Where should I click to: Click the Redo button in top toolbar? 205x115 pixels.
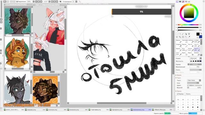pos(8,2)
